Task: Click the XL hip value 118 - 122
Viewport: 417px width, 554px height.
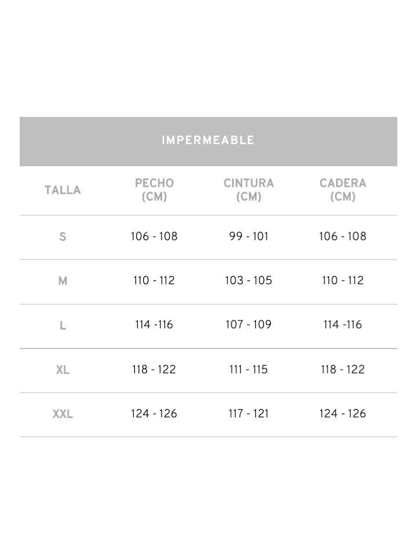Action: (x=343, y=369)
